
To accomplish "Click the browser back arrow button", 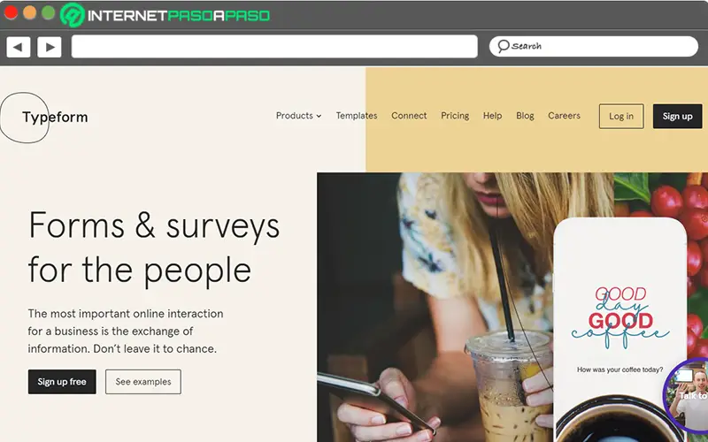I will point(19,47).
